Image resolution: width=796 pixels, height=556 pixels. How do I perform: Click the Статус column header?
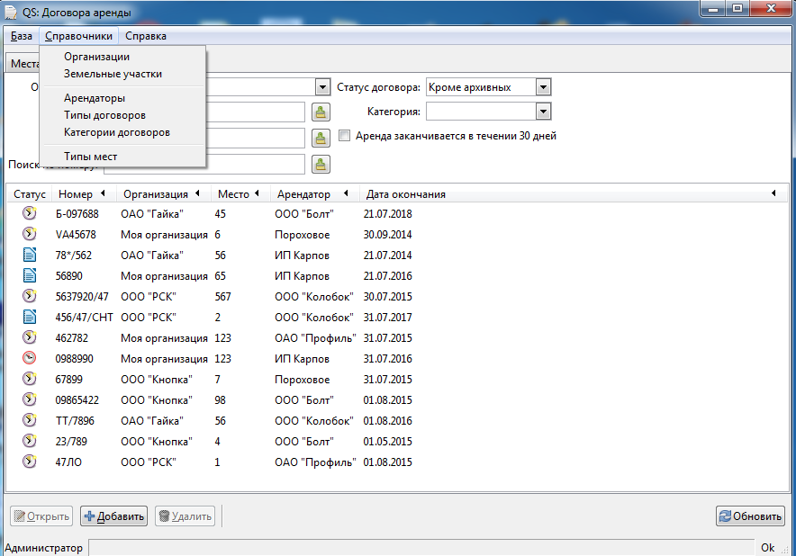tap(30, 194)
